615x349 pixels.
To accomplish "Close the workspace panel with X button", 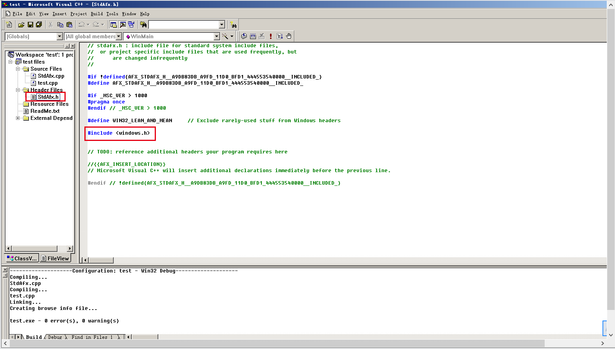I will [73, 46].
